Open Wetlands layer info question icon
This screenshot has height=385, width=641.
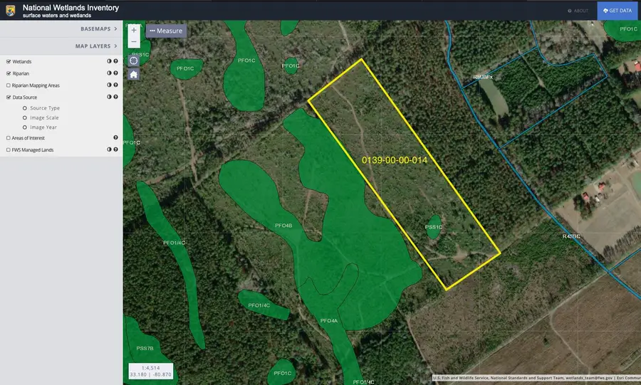coord(115,61)
